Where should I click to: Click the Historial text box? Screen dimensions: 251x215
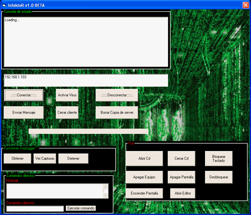[54, 191]
